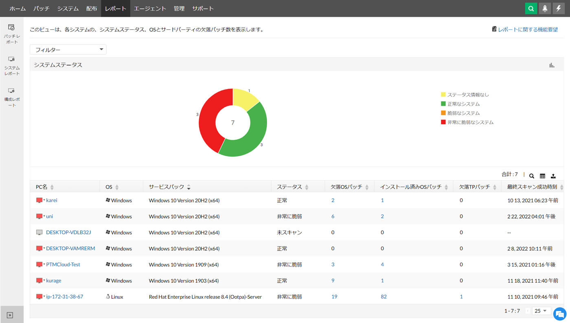Toggle sorting on the サービスパック column
570x323 pixels.
point(189,186)
